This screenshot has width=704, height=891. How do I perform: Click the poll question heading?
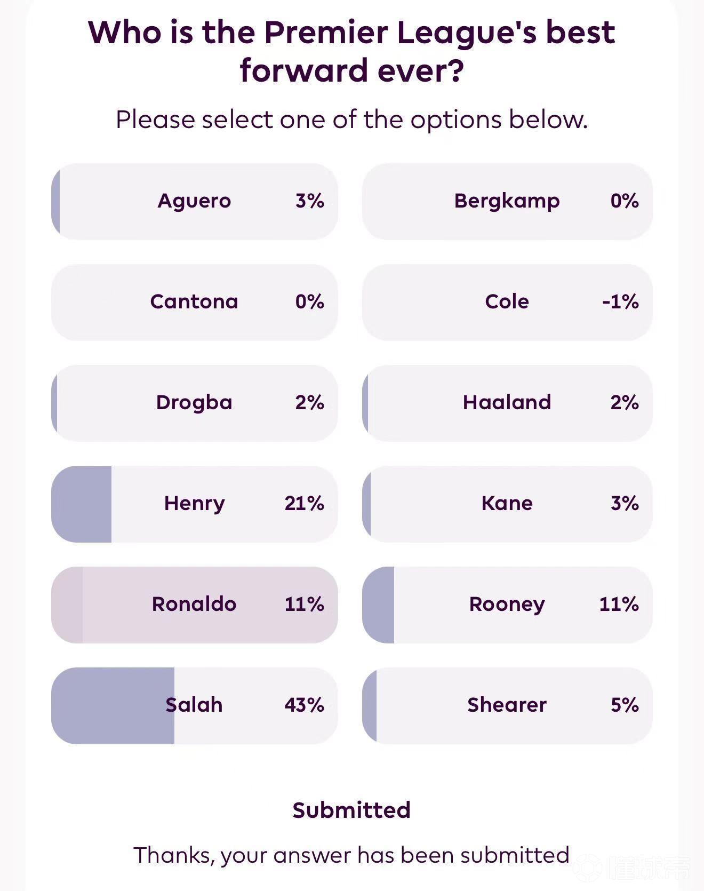(351, 51)
